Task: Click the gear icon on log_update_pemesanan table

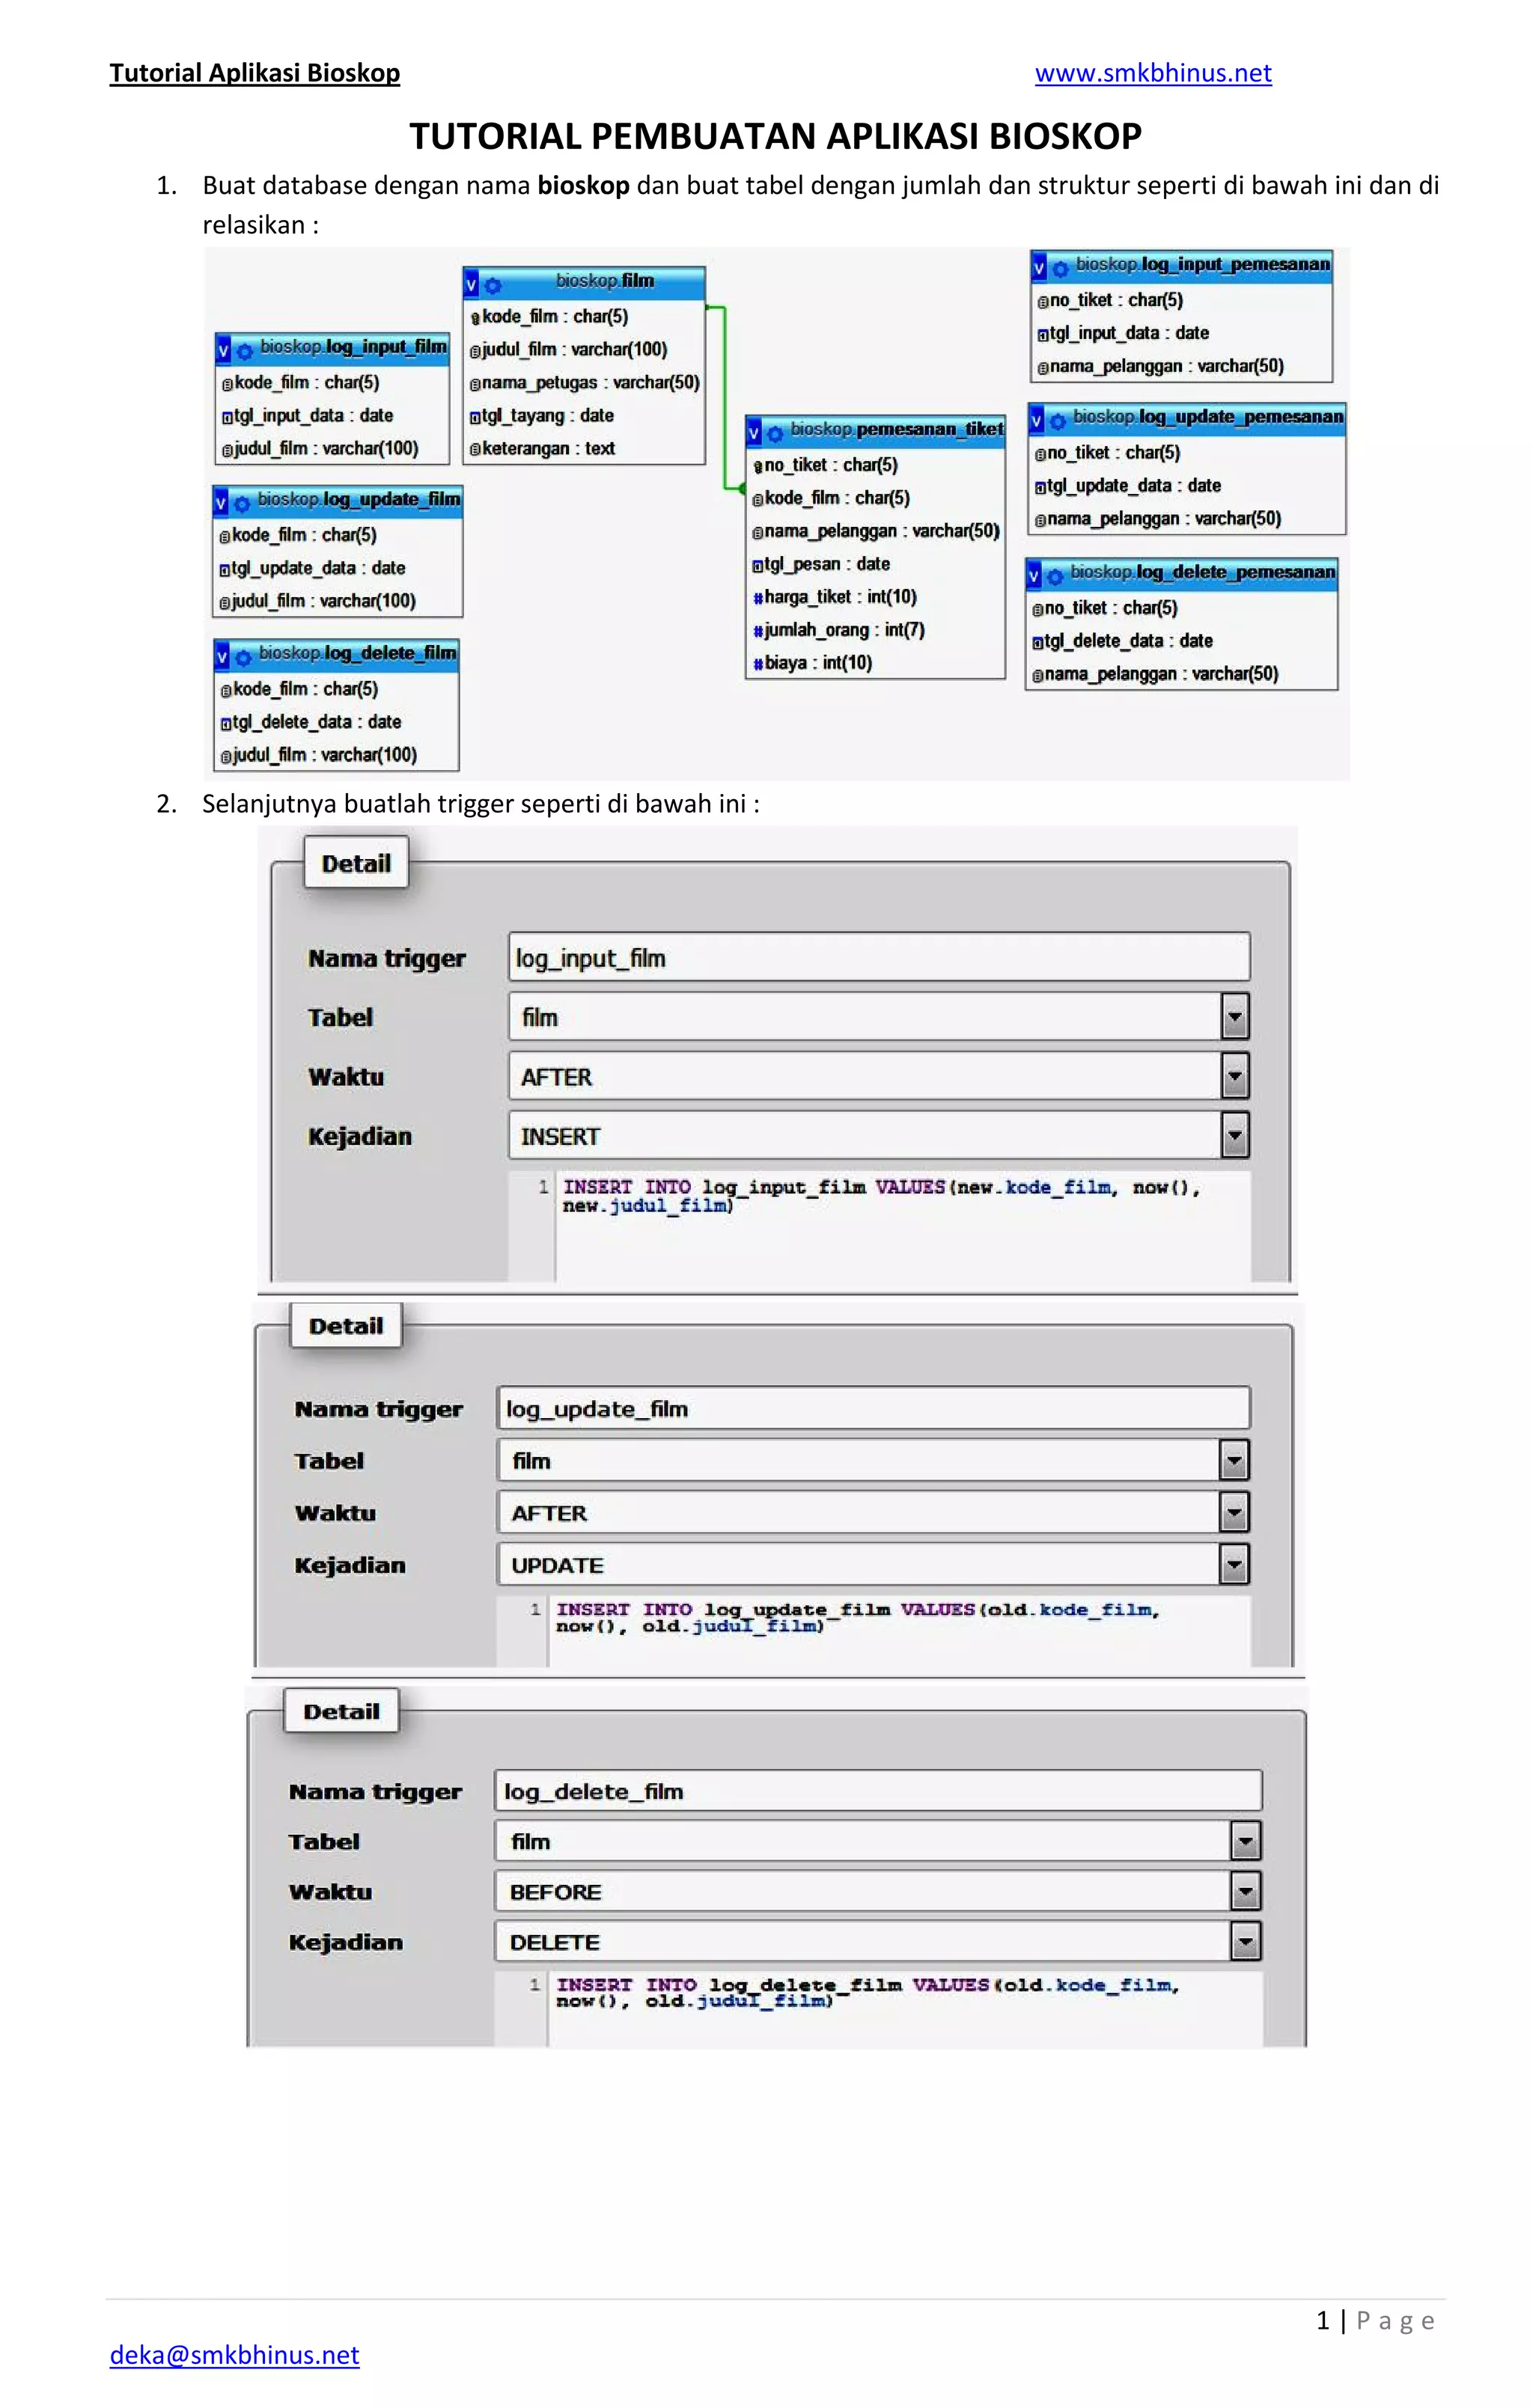Action: pyautogui.click(x=1057, y=421)
